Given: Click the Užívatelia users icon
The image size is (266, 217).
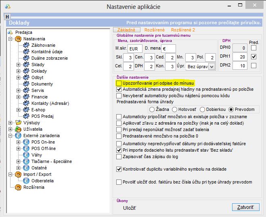Looking at the screenshot, I should (18, 129).
